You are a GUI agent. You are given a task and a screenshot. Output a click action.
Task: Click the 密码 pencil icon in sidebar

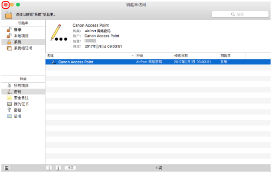9,92
